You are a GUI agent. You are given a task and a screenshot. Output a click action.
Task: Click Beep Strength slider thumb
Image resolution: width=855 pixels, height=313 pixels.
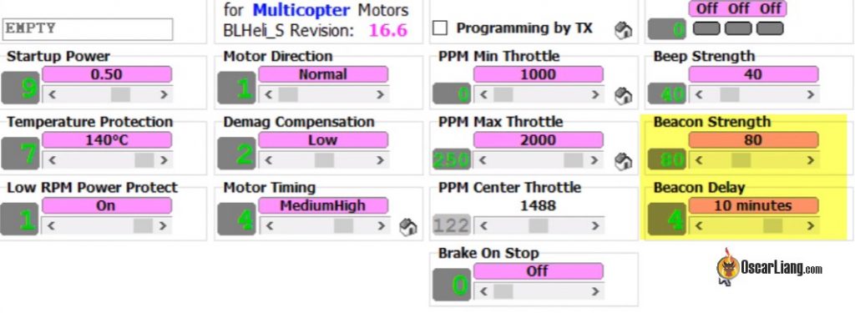pos(730,95)
